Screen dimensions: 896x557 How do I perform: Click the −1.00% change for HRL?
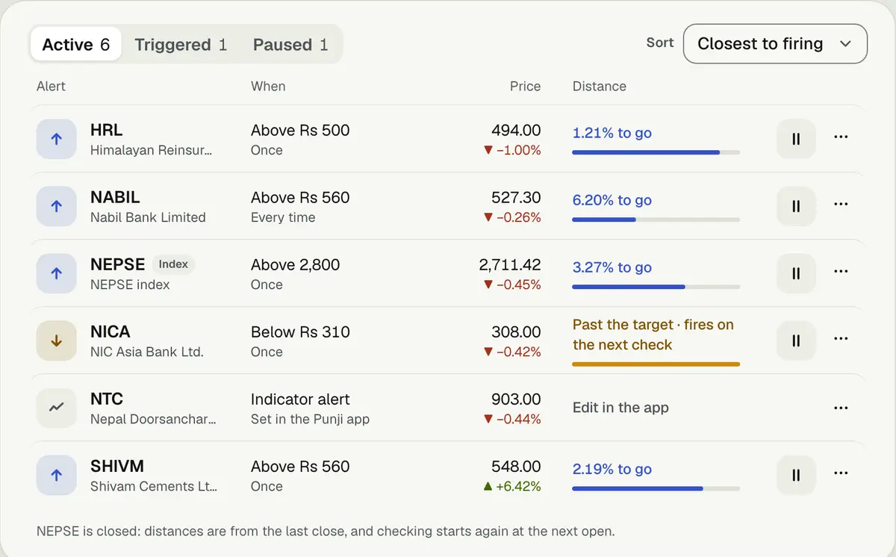tap(512, 151)
